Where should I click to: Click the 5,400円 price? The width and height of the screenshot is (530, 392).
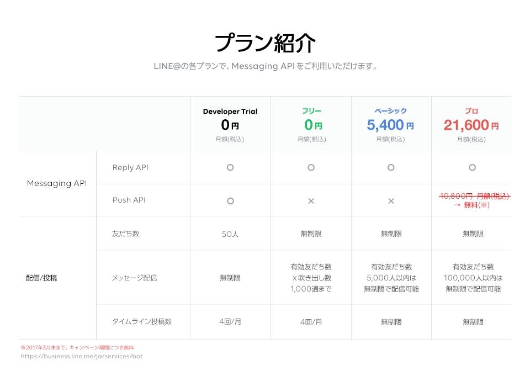point(390,125)
